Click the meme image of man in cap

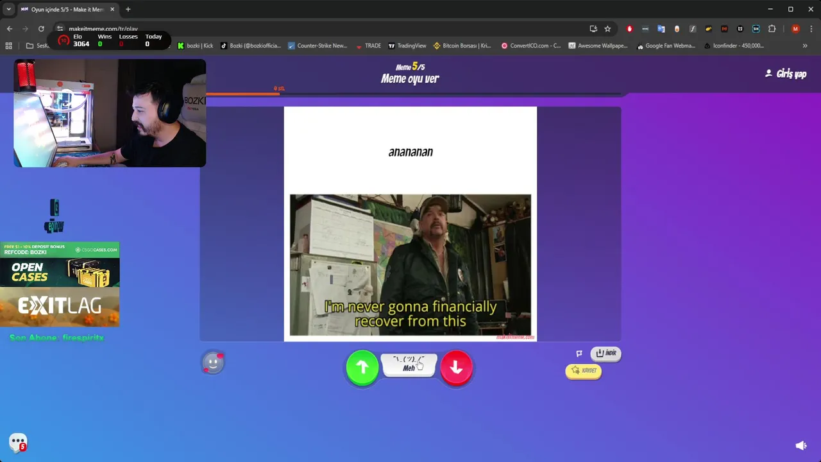click(x=410, y=265)
